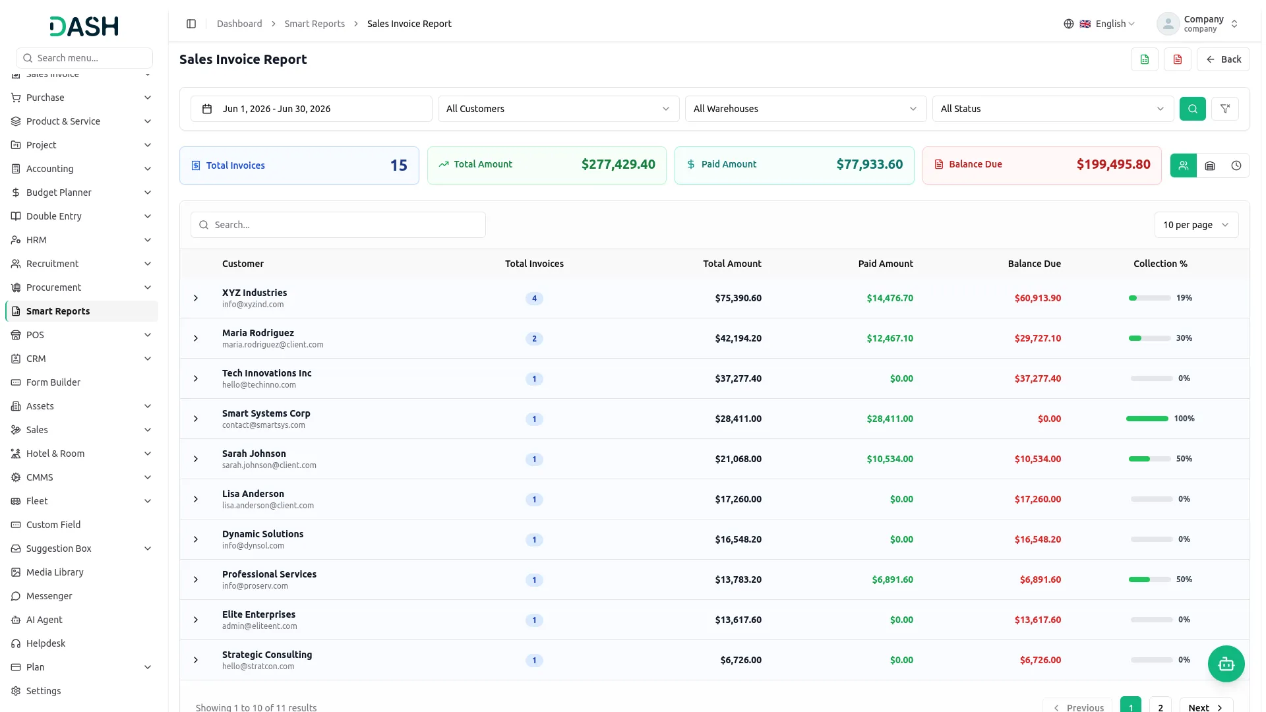Export report to green spreadsheet file

(x=1145, y=59)
